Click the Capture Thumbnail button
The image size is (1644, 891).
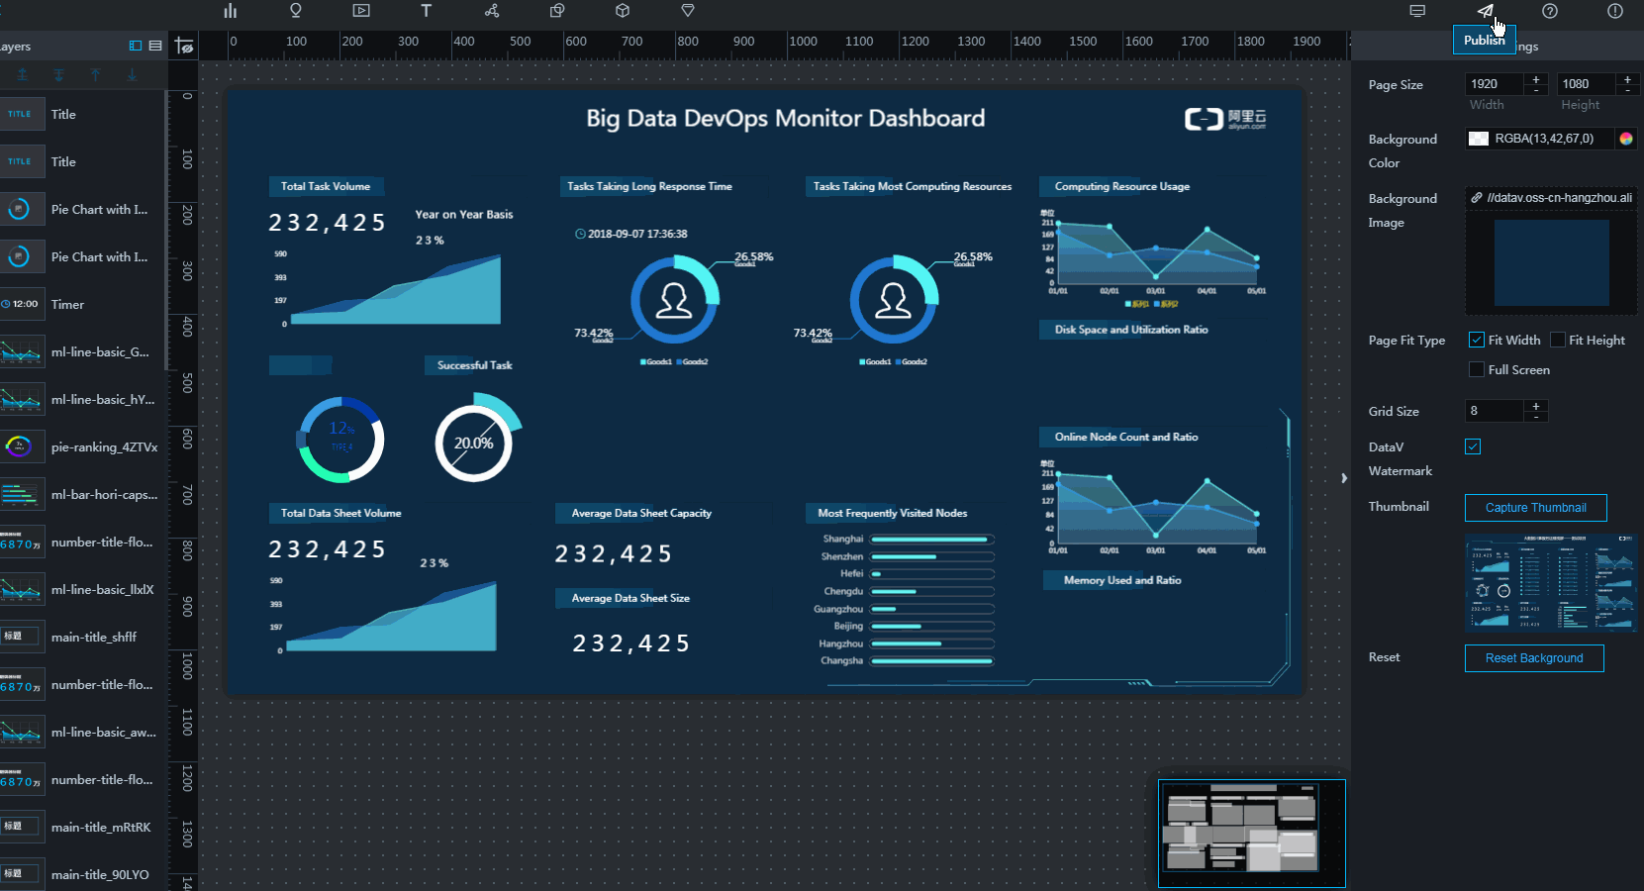[x=1535, y=508]
